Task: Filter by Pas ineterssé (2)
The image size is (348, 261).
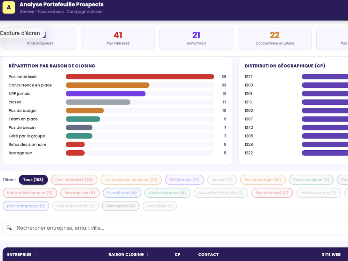Action: pyautogui.click(x=272, y=193)
